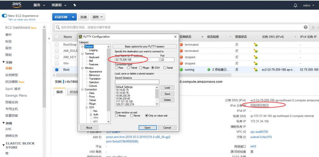Click Delete session button
The height and width of the screenshot is (157, 319).
(167, 100)
